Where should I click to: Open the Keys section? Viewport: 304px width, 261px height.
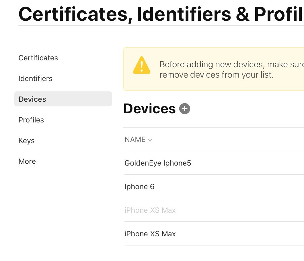point(27,141)
